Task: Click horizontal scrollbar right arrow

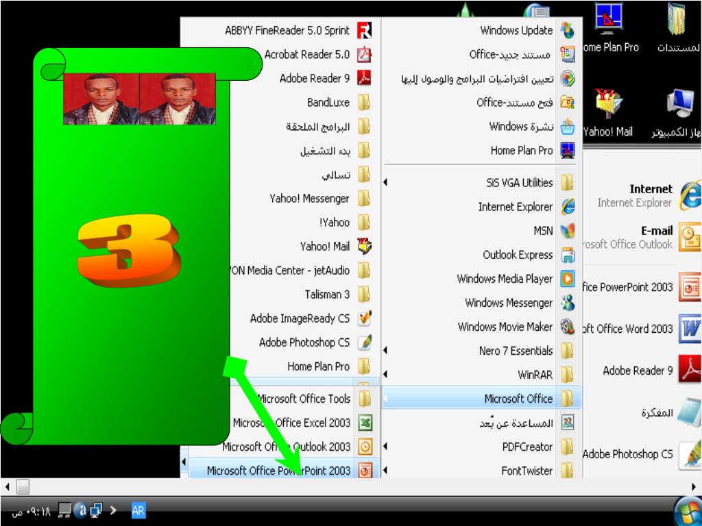Action: (x=694, y=487)
